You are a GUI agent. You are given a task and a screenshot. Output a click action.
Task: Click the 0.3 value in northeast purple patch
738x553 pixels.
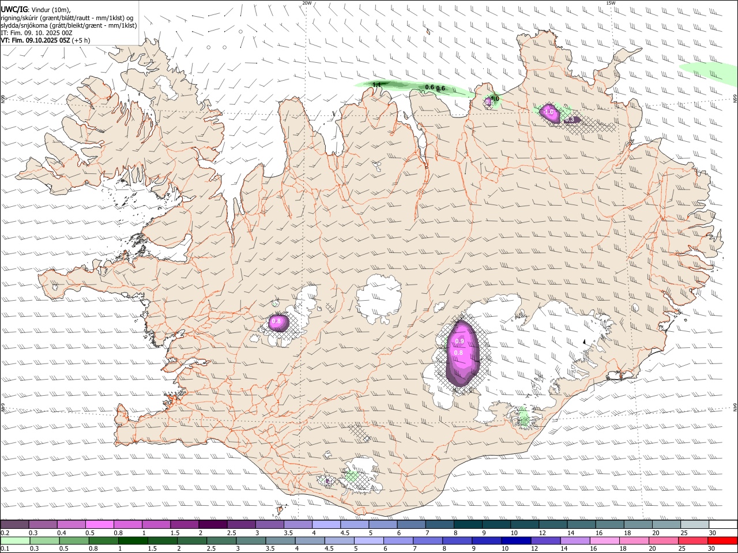(570, 119)
